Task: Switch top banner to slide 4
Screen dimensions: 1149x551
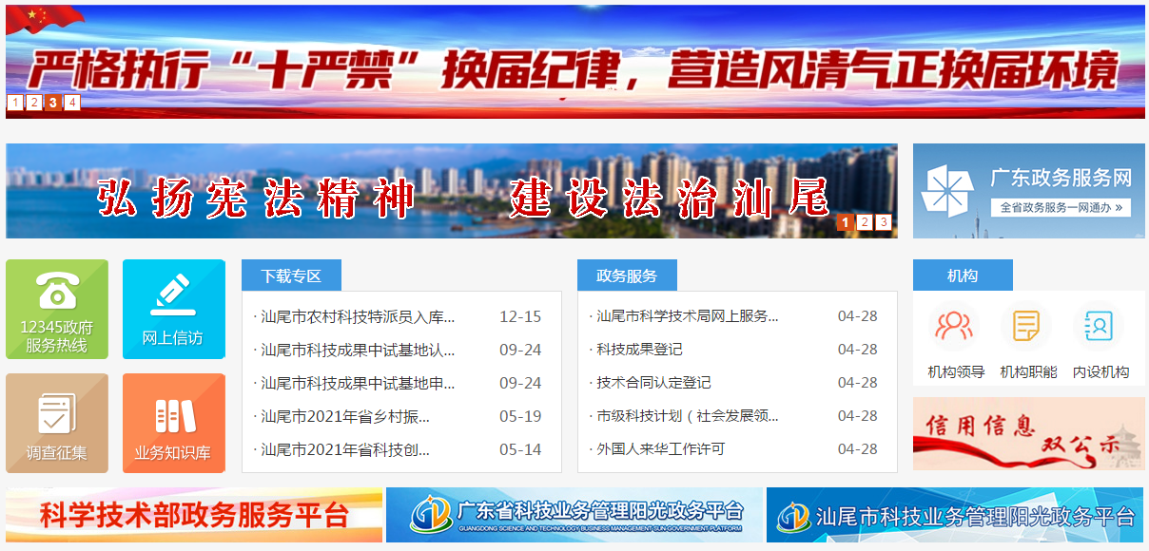Action: (72, 103)
